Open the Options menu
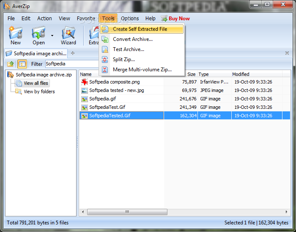Viewport: 296px width, 232px height. (x=130, y=19)
